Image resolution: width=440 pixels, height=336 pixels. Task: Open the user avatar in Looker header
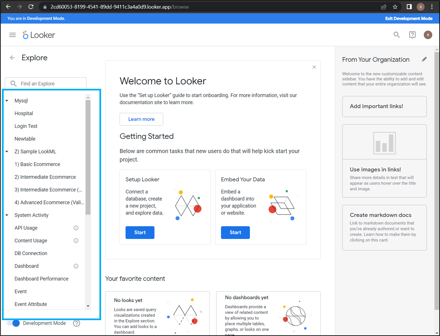click(428, 35)
